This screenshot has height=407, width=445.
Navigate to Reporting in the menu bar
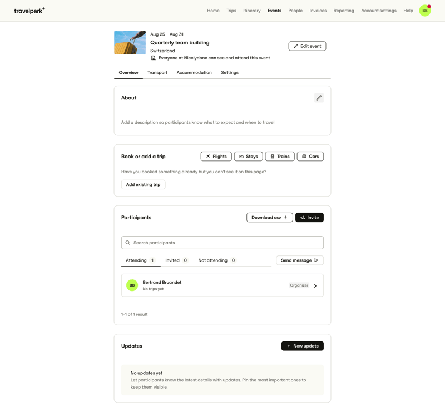point(344,10)
